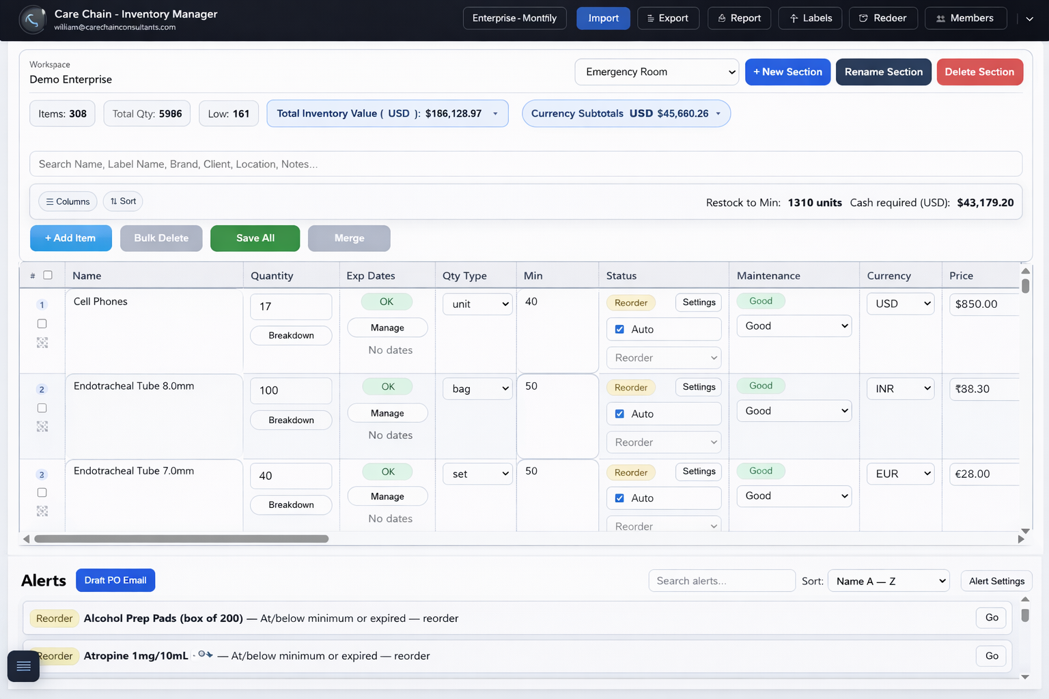Click Draft PO Email in the Alerts section

115,580
